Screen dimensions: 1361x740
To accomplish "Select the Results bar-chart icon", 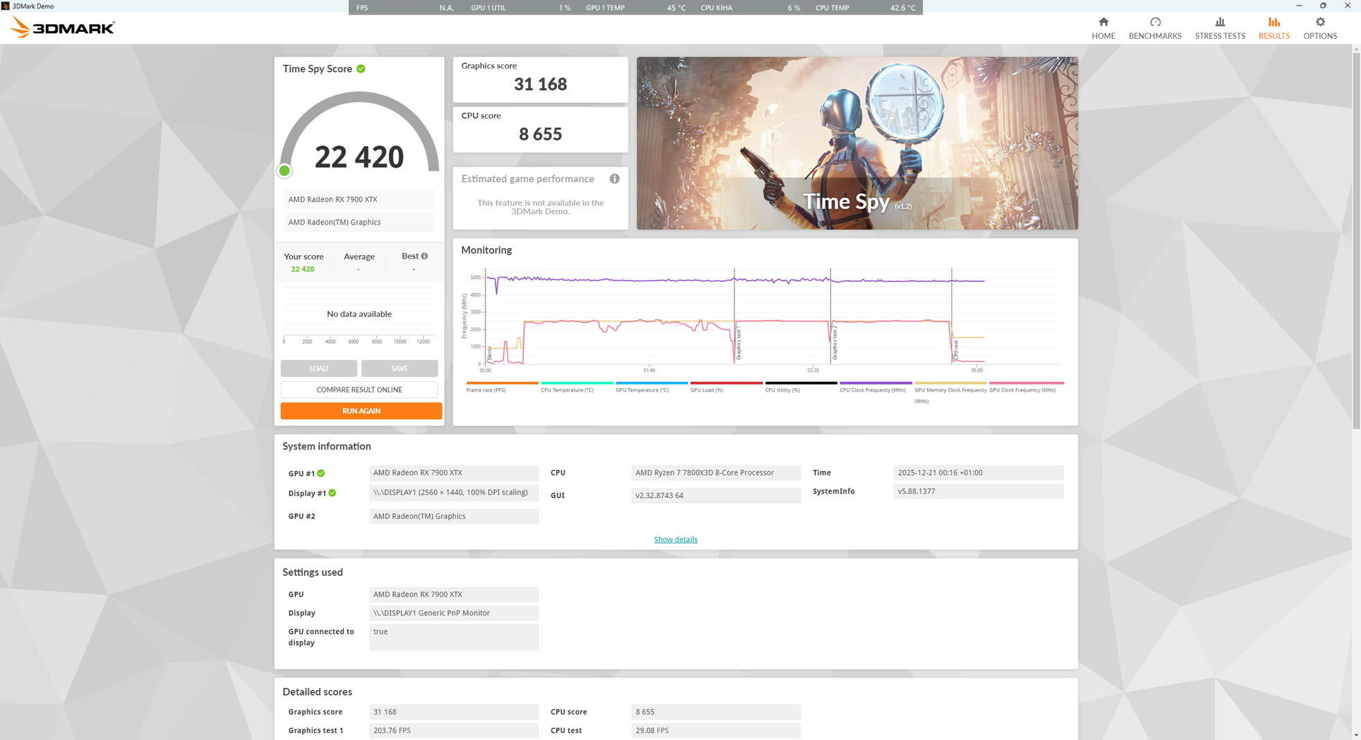I will pyautogui.click(x=1274, y=22).
